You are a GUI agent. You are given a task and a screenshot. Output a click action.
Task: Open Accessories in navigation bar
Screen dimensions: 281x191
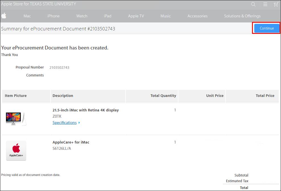point(197,16)
